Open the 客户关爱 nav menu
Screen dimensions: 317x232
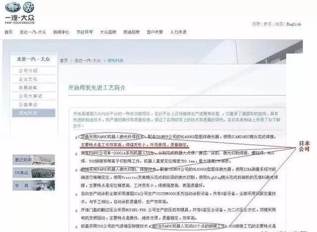tap(155, 32)
